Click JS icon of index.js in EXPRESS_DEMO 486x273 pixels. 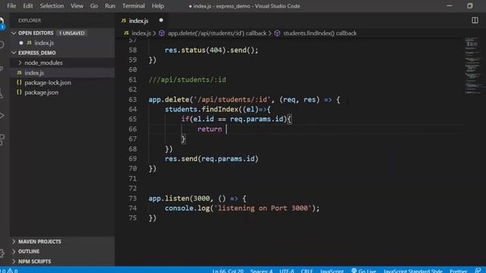pos(19,73)
